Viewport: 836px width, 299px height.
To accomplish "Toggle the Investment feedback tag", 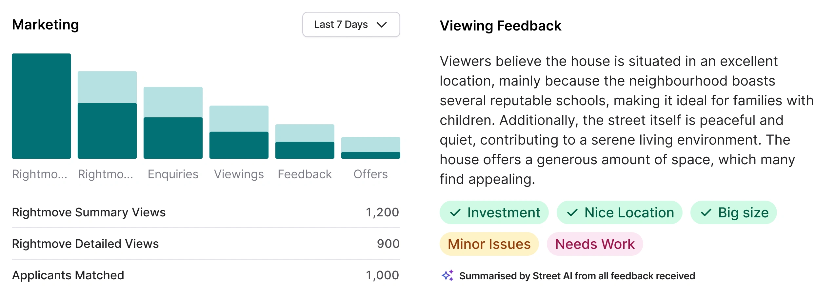I will coord(494,213).
